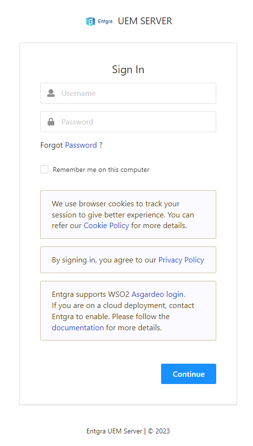253x446 pixels.
Task: Open the Privacy Policy link
Action: (x=181, y=260)
